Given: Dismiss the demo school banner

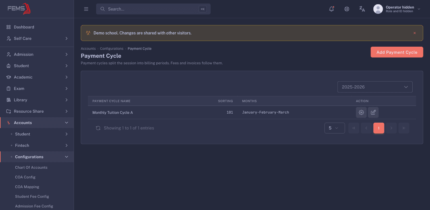Looking at the screenshot, I should coord(415,33).
